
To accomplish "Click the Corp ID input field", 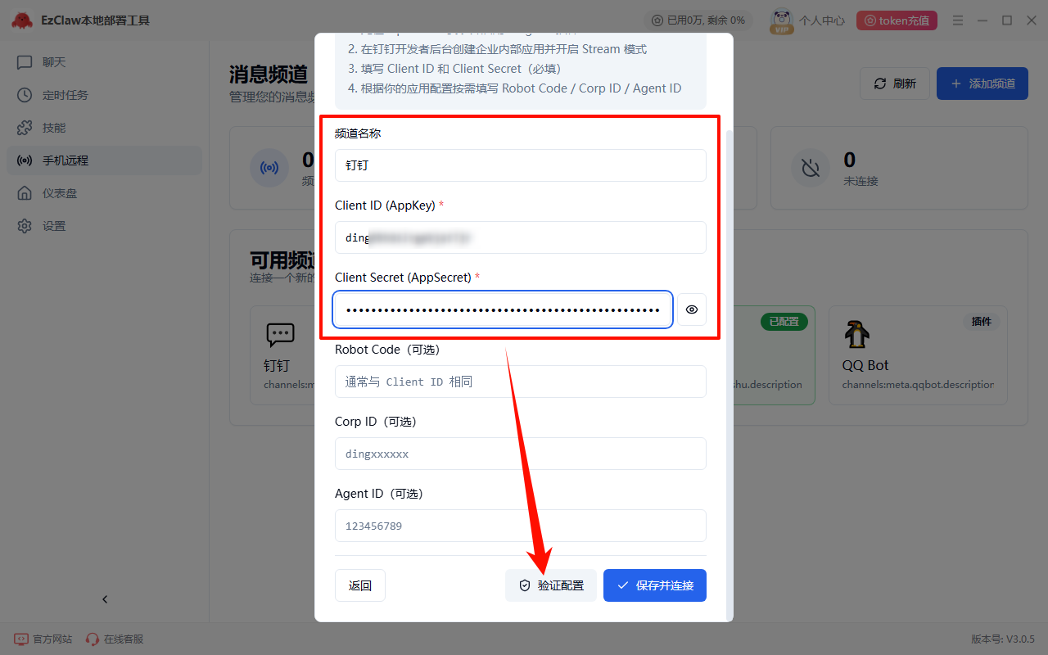I will [520, 454].
